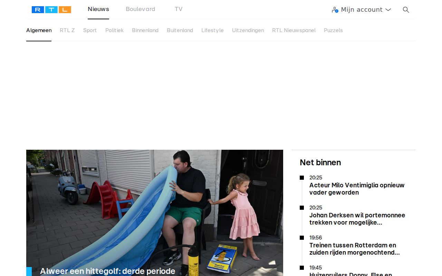
Task: Open the Buitenland section
Action: point(180,30)
